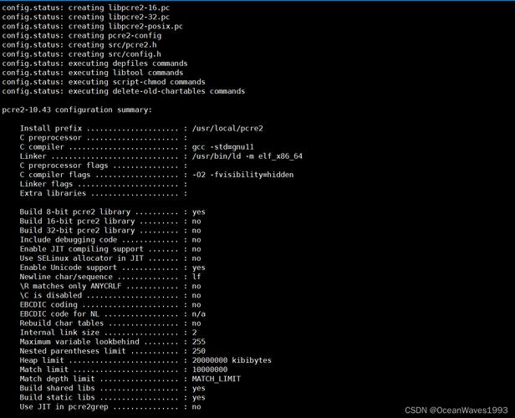Click the Install prefix /usr/local/pcre2 value

pyautogui.click(x=227, y=129)
